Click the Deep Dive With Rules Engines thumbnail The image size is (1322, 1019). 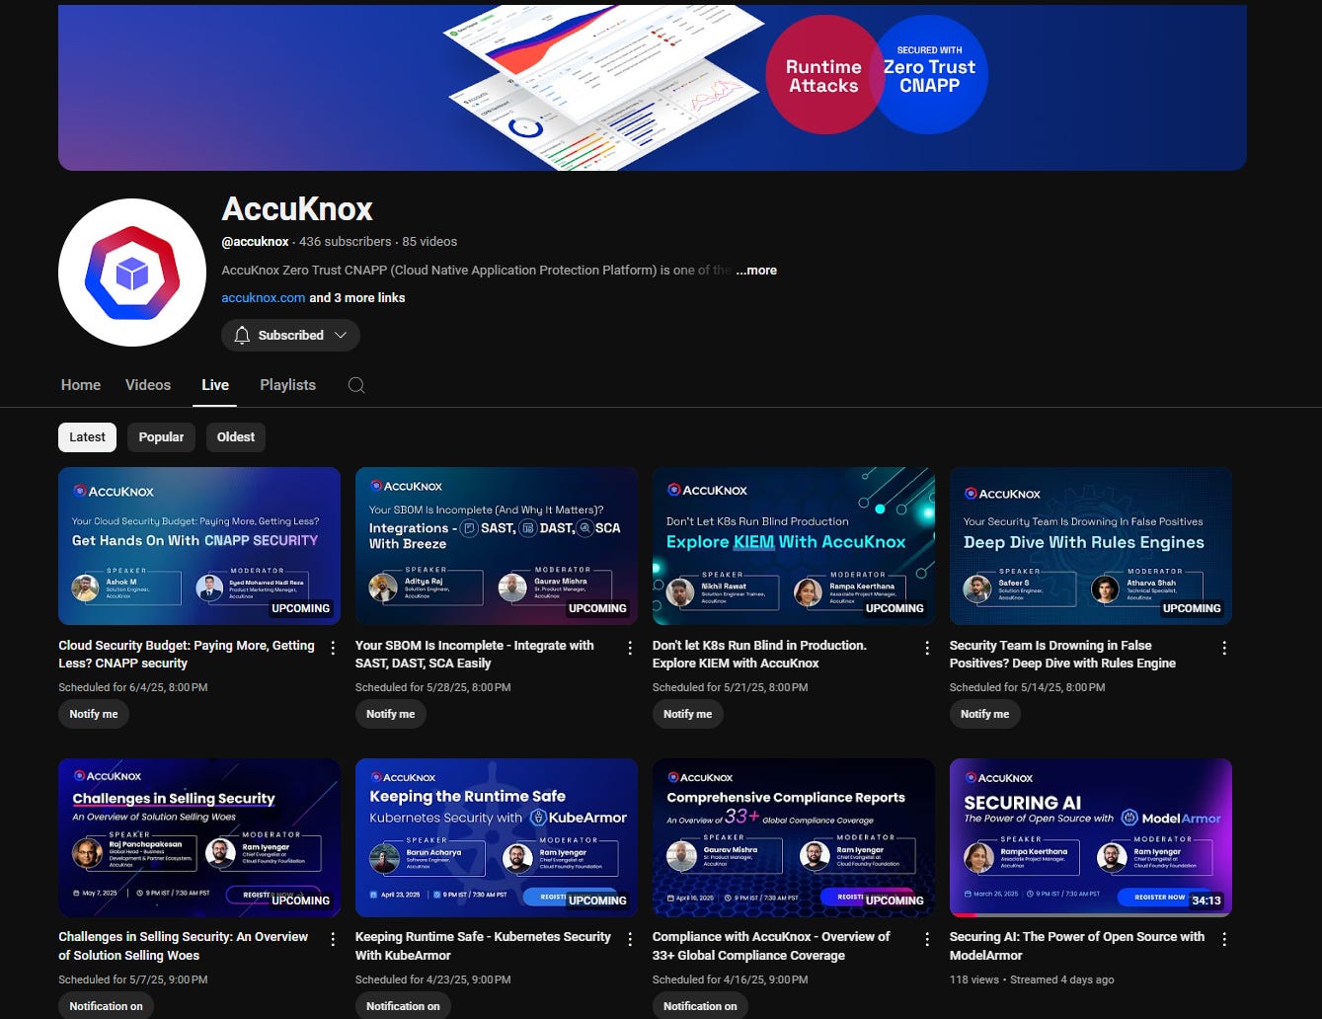(x=1091, y=546)
